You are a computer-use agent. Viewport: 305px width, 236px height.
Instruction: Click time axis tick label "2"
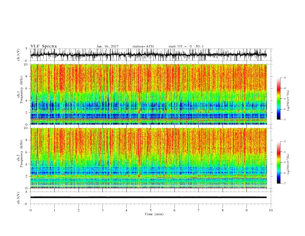coord(79,210)
